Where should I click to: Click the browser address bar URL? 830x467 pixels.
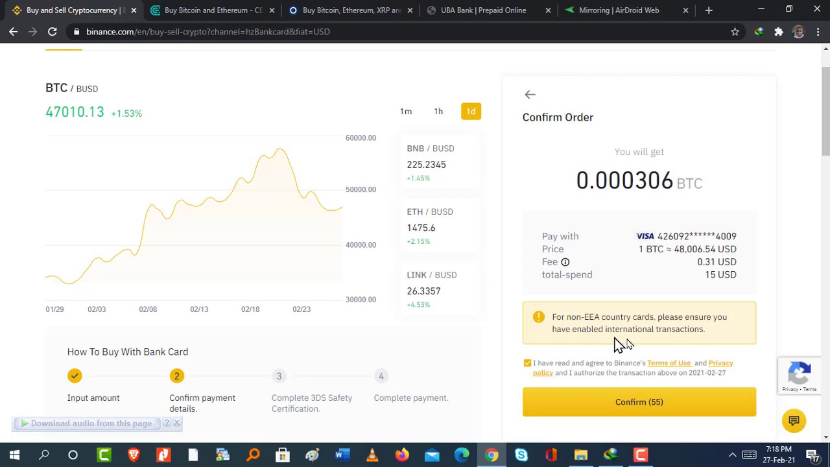pyautogui.click(x=208, y=31)
